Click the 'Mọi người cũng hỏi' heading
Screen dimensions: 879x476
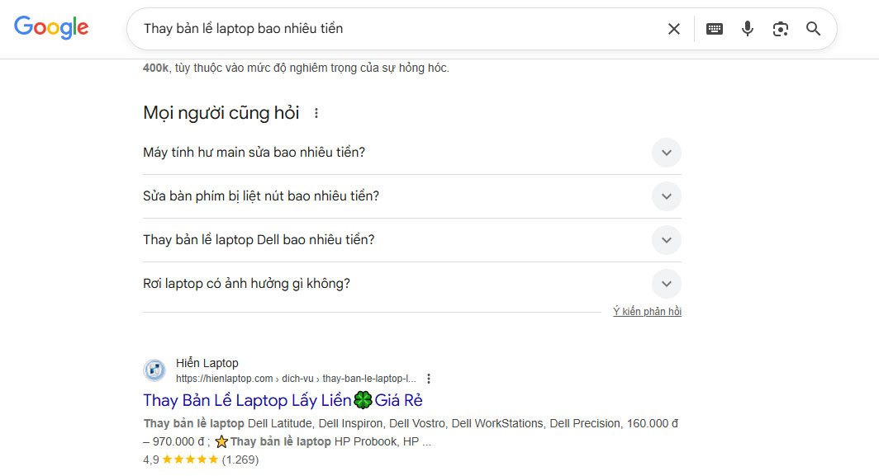(221, 113)
